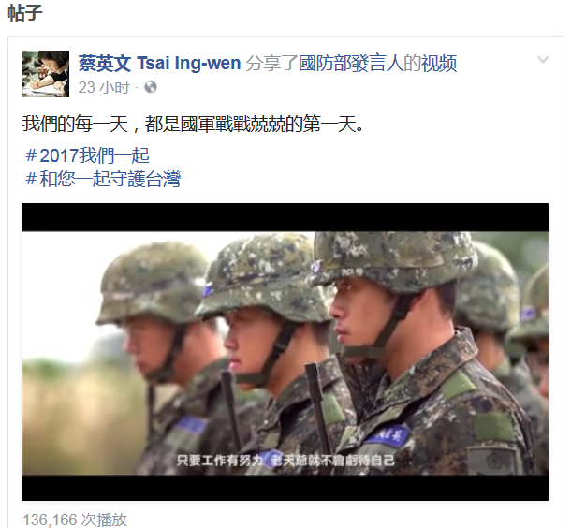
Task: Click the 帖子 section heading
Action: click(x=25, y=13)
